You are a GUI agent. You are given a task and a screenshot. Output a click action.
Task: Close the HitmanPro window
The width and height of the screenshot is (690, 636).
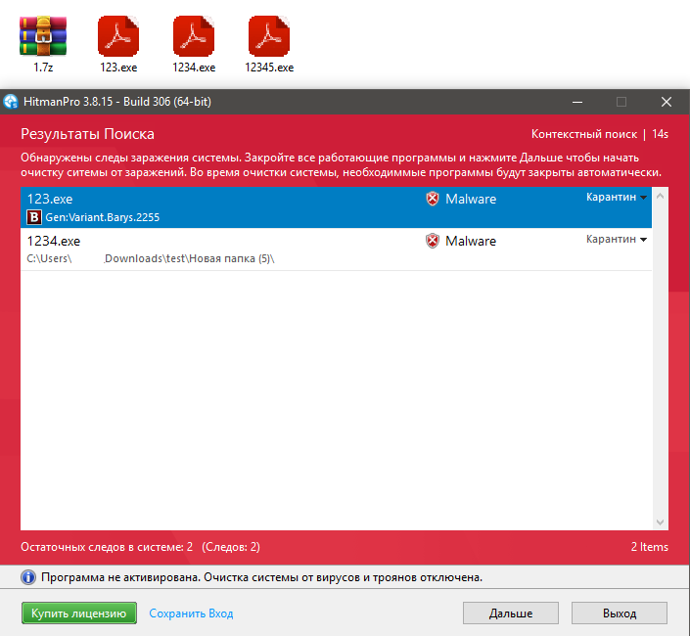[667, 102]
